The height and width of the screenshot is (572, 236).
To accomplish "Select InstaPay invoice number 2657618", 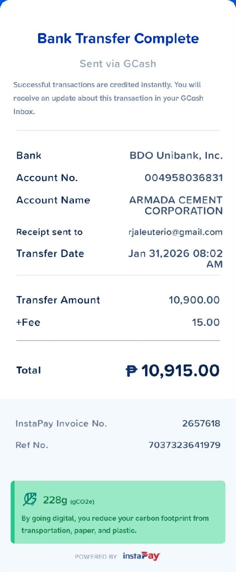I will pos(201,424).
